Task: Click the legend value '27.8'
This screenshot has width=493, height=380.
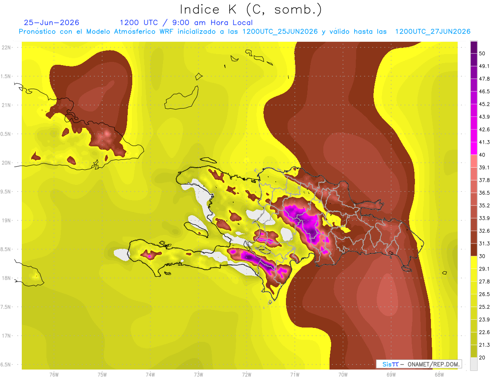Action: point(484,282)
